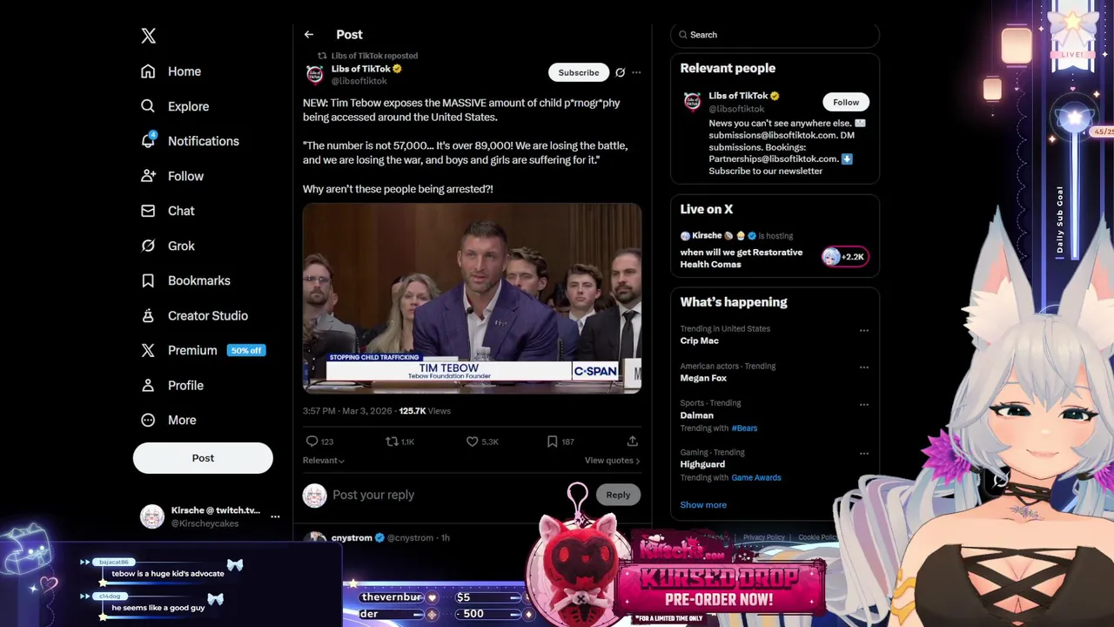Open the More menu
This screenshot has height=627, width=1114.
pos(169,420)
